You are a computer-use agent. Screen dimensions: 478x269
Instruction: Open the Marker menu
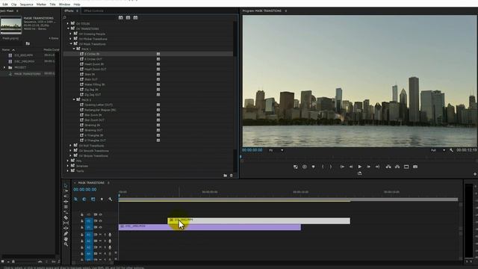pos(42,4)
